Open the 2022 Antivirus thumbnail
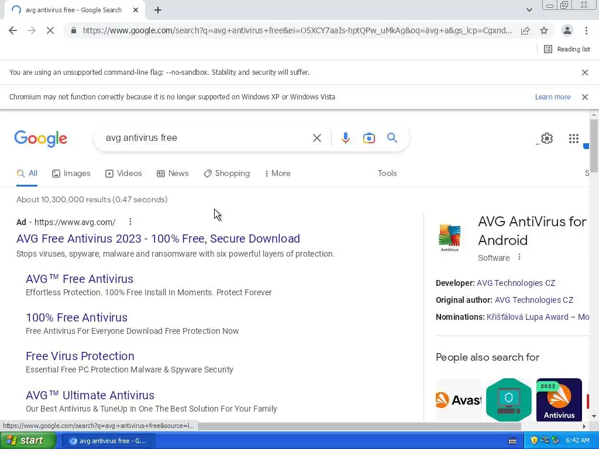Image resolution: width=599 pixels, height=449 pixels. 559,400
